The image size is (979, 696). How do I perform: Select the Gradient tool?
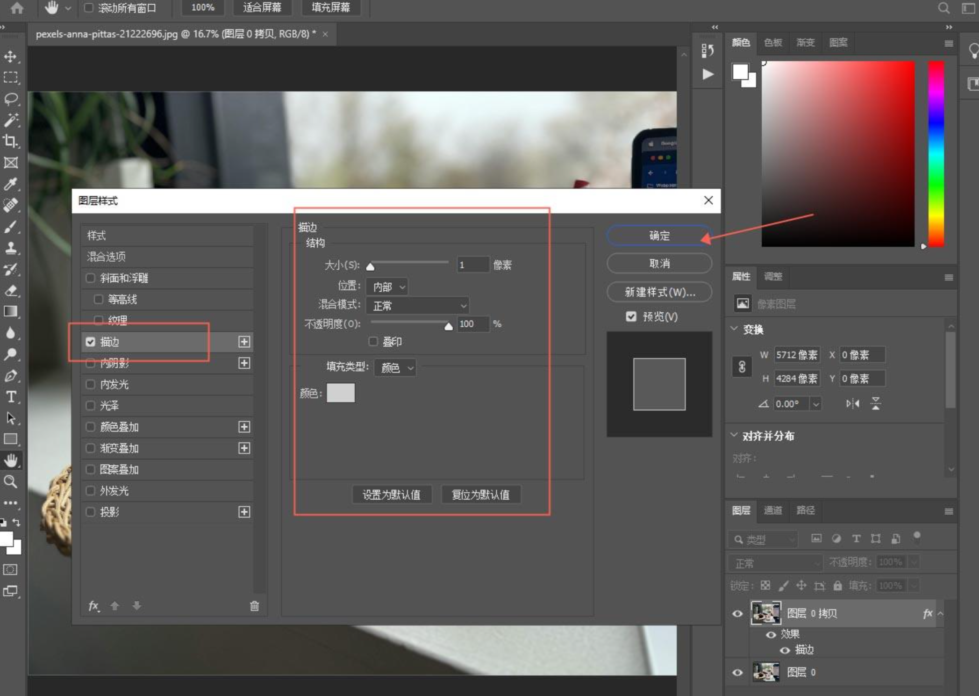[x=11, y=311]
